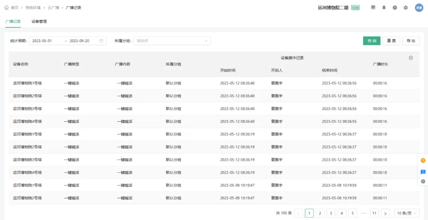Open the screen monitor icon in header
This screenshot has width=428, height=220.
(373, 8)
